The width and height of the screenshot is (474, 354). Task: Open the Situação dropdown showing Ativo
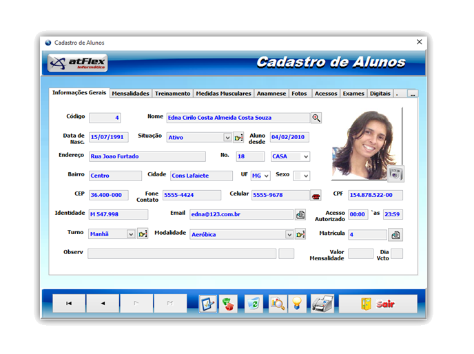227,137
